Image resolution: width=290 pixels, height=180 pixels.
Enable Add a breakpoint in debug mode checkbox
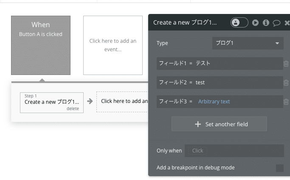click(x=279, y=168)
